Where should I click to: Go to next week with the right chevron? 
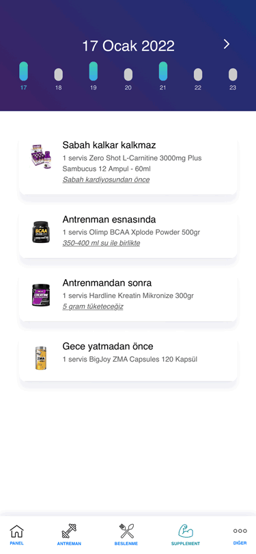(227, 44)
